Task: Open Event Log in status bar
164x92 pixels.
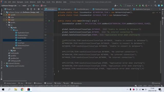Action: coord(156,83)
